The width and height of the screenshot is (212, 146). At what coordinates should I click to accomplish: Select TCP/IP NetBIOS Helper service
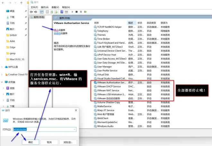point(132,27)
